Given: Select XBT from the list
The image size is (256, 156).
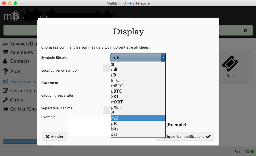Looking at the screenshot, I should tap(138, 96).
